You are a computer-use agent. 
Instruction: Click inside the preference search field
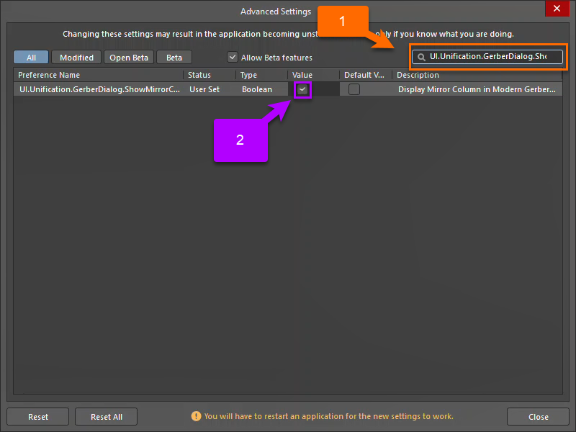click(487, 57)
